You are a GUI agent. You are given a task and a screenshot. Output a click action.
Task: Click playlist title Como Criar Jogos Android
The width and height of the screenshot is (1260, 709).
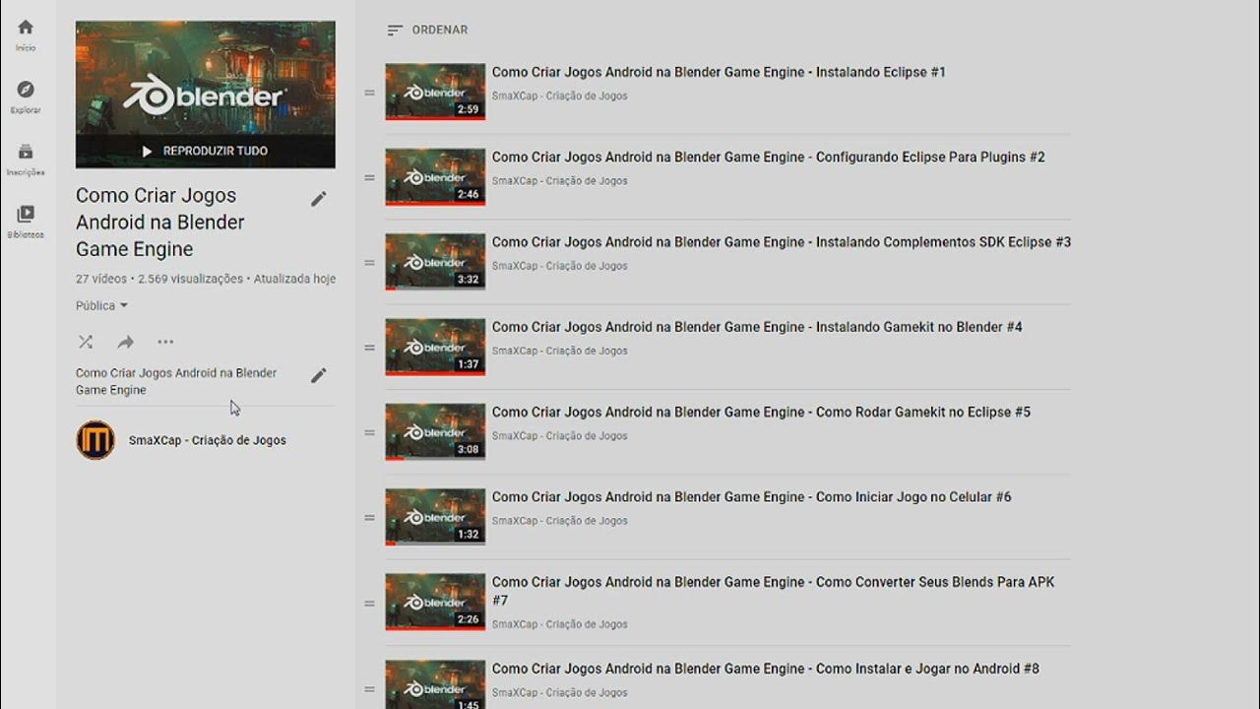click(x=160, y=222)
